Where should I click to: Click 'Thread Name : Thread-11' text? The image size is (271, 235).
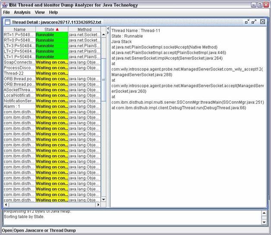click(x=136, y=31)
